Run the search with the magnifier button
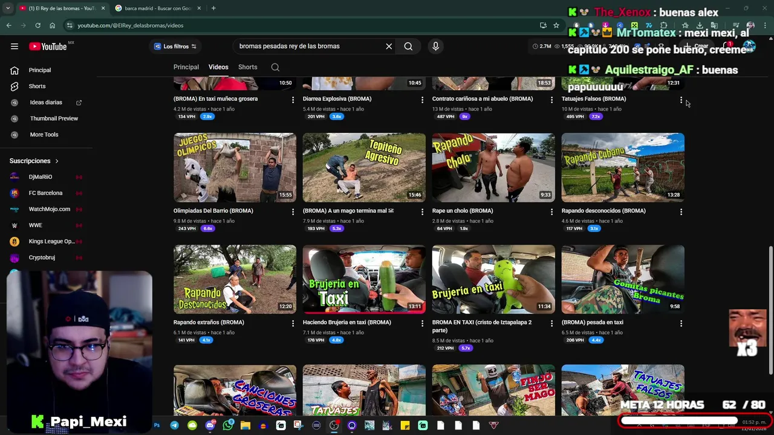The height and width of the screenshot is (435, 774). click(x=408, y=47)
